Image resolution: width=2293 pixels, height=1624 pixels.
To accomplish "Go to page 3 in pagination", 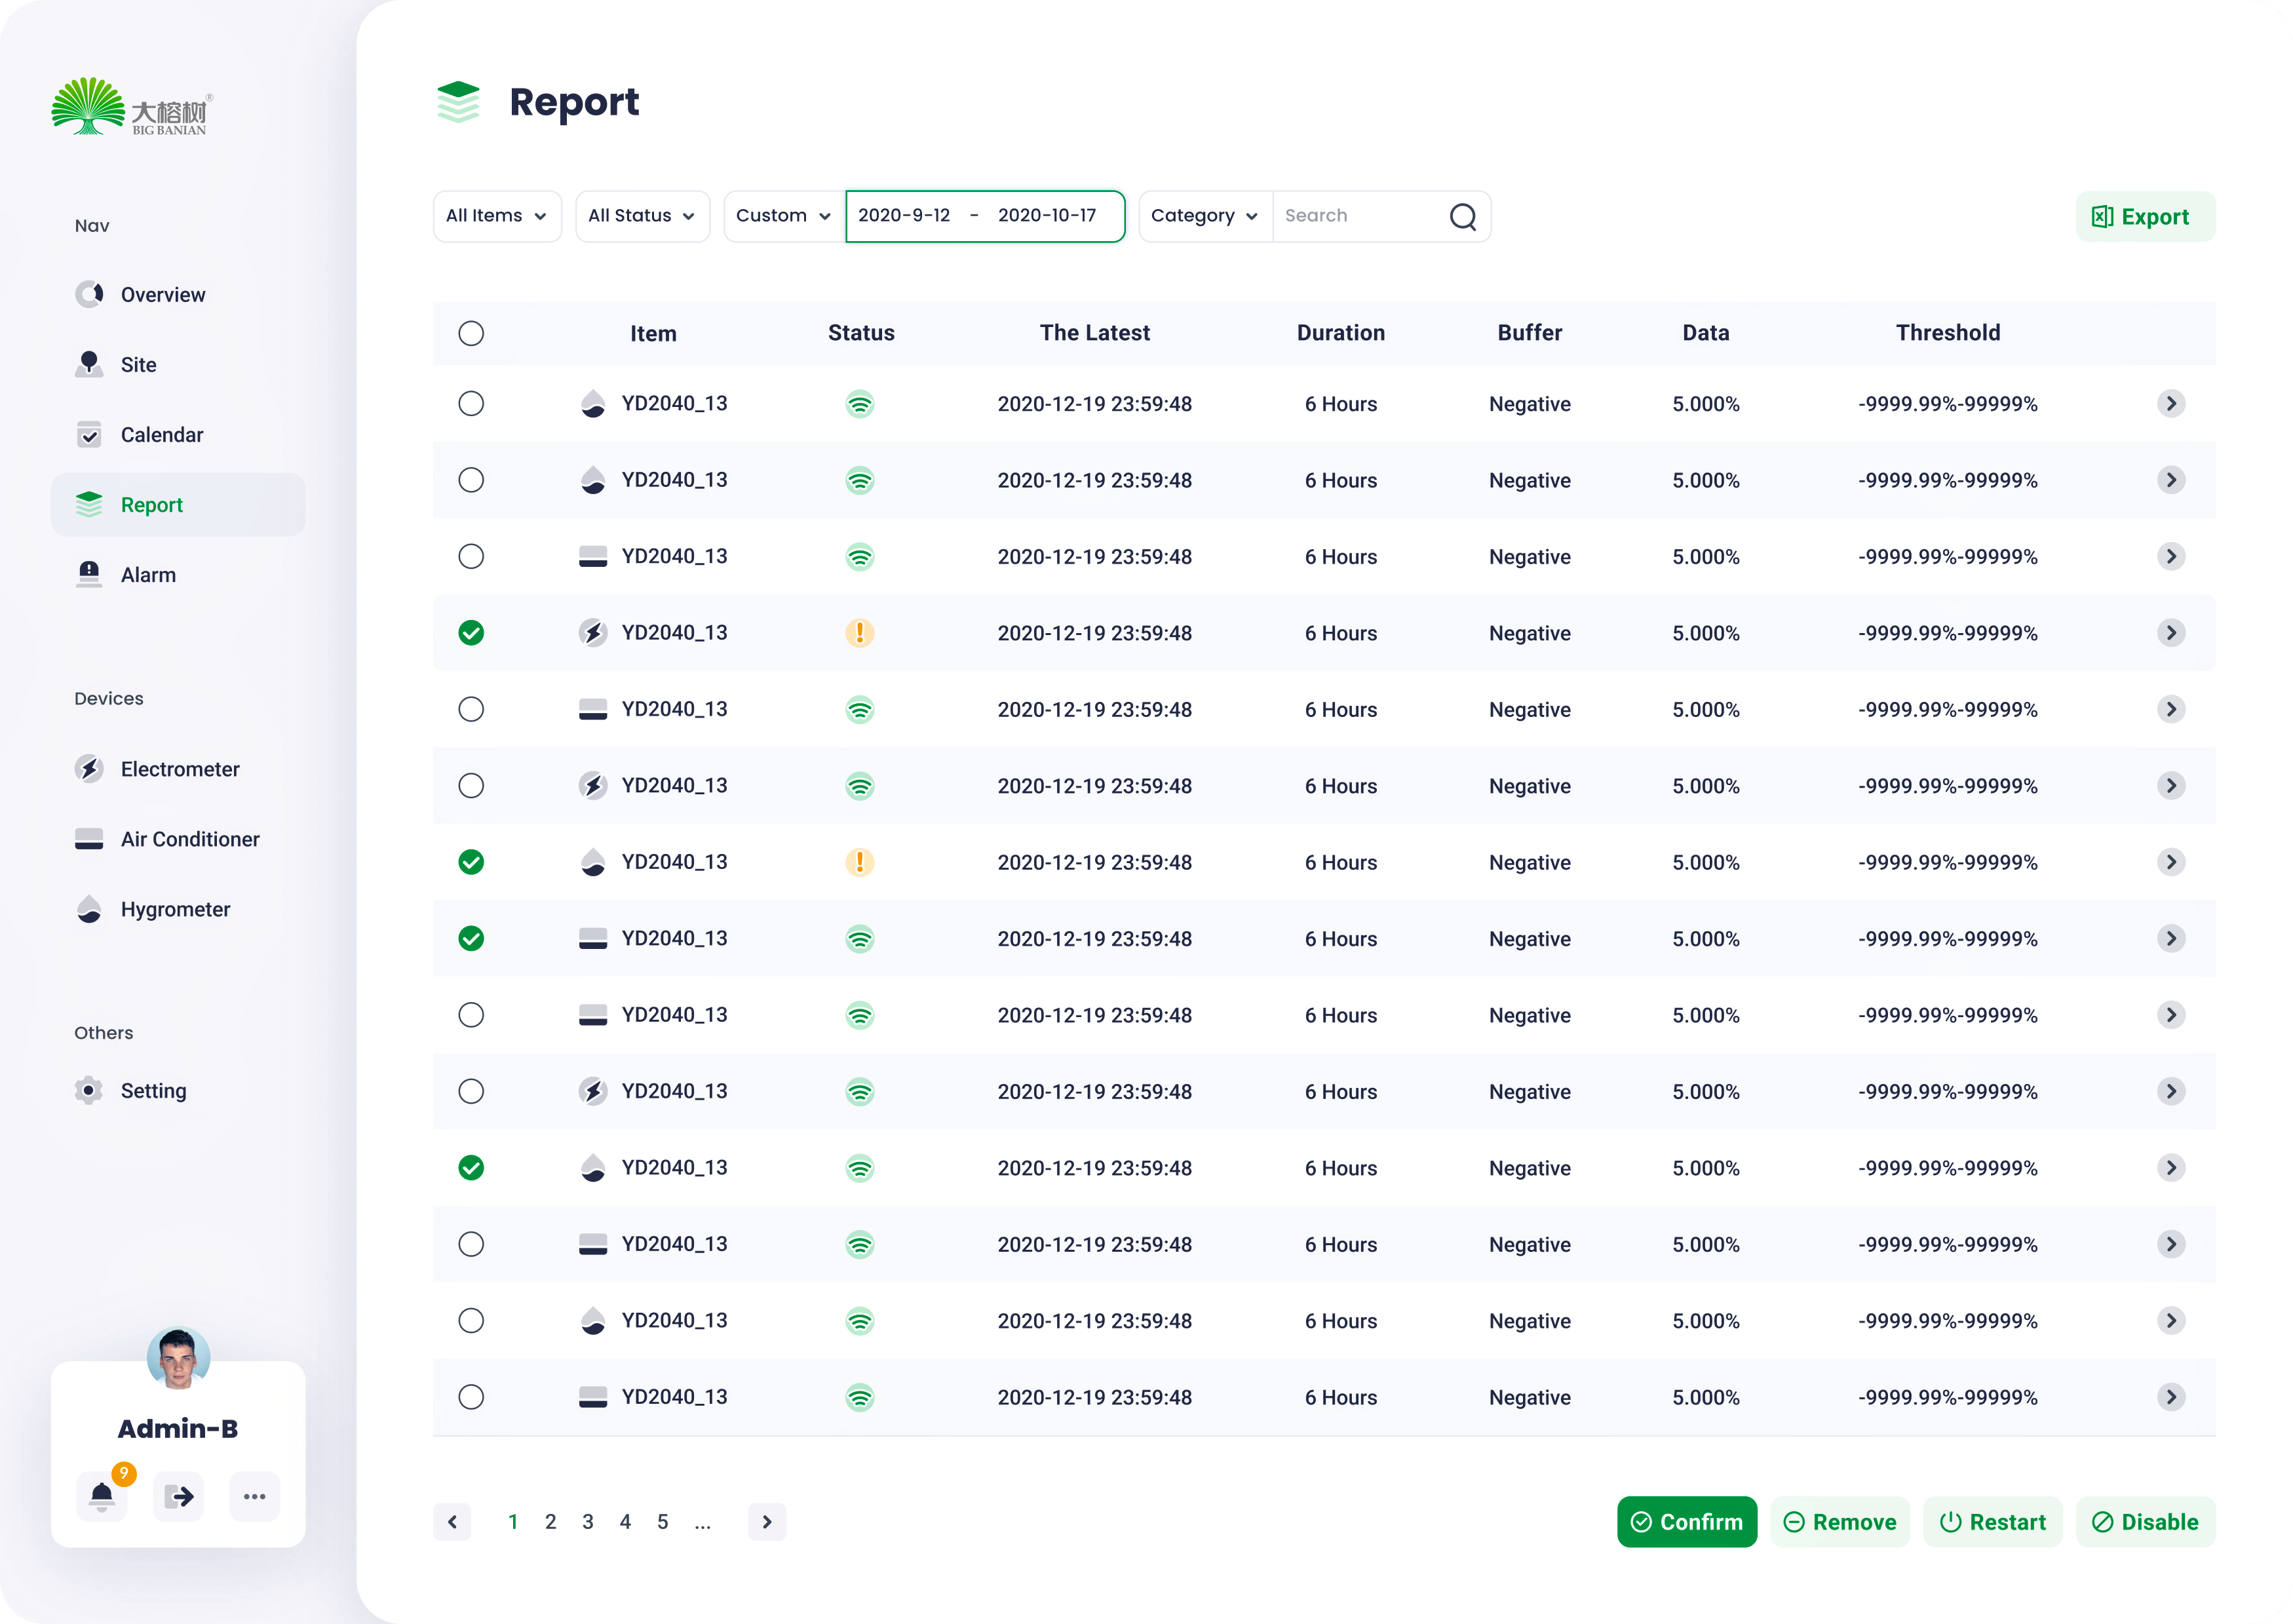I will [x=588, y=1521].
